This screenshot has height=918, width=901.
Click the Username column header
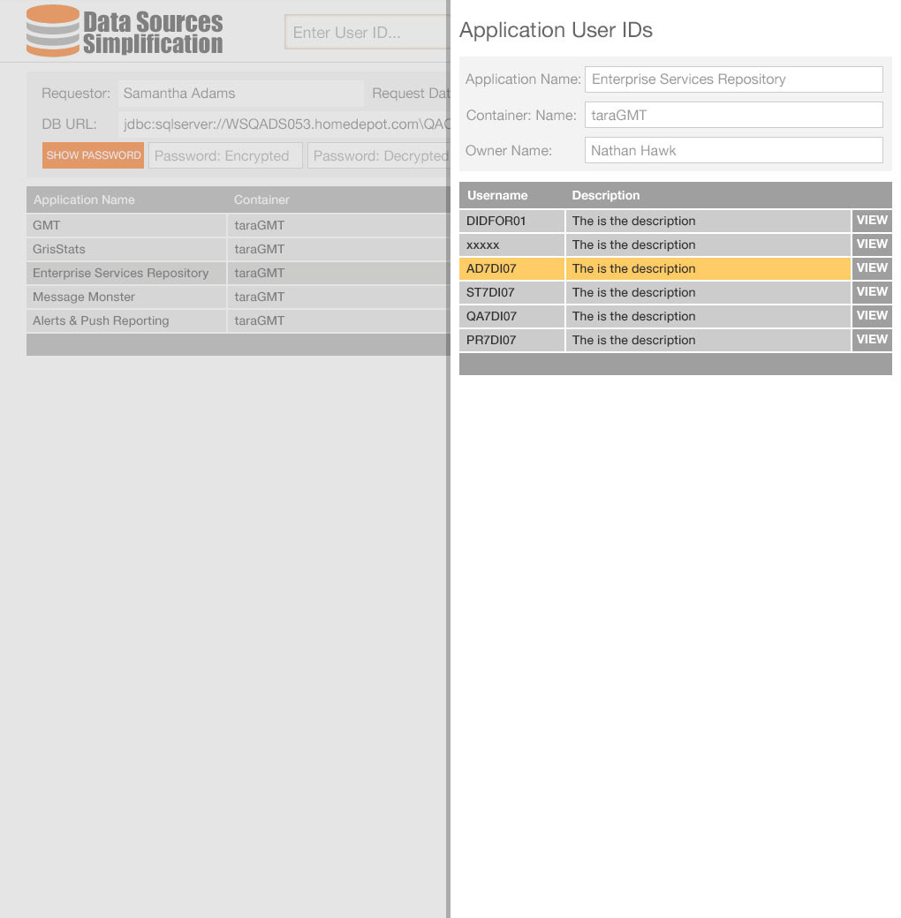pos(497,196)
